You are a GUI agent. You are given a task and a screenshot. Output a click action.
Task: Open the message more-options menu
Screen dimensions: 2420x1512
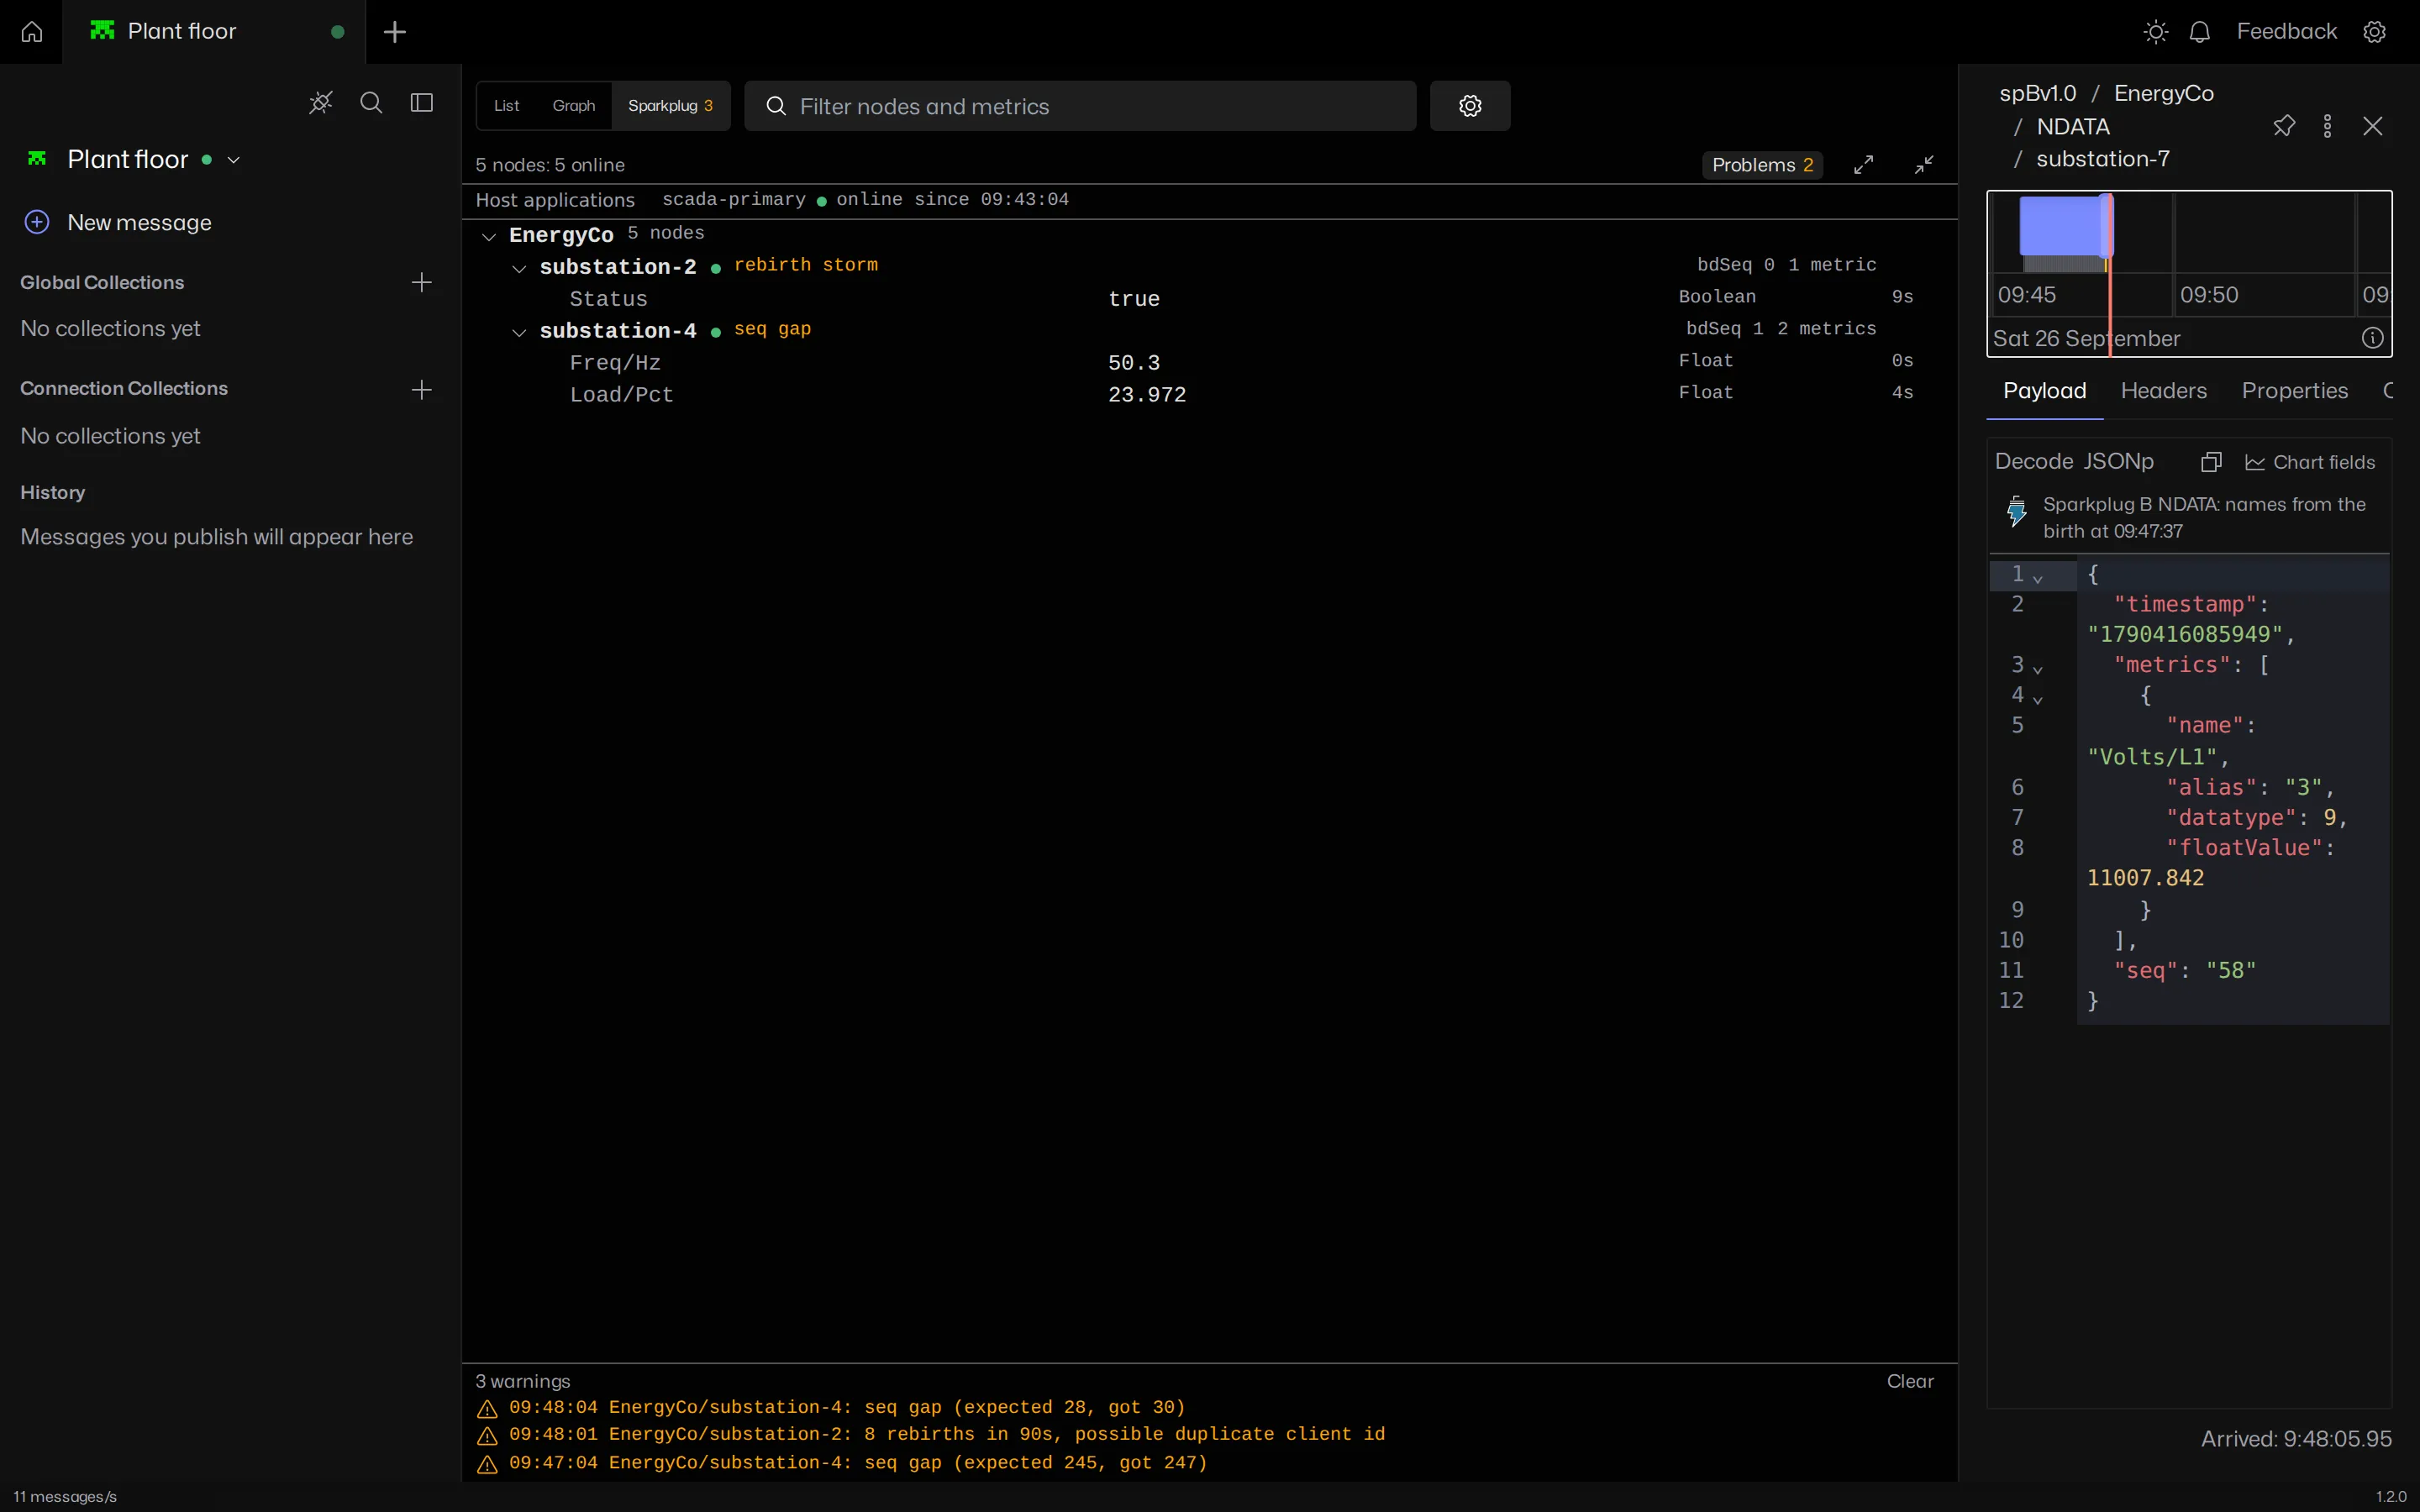2328,126
